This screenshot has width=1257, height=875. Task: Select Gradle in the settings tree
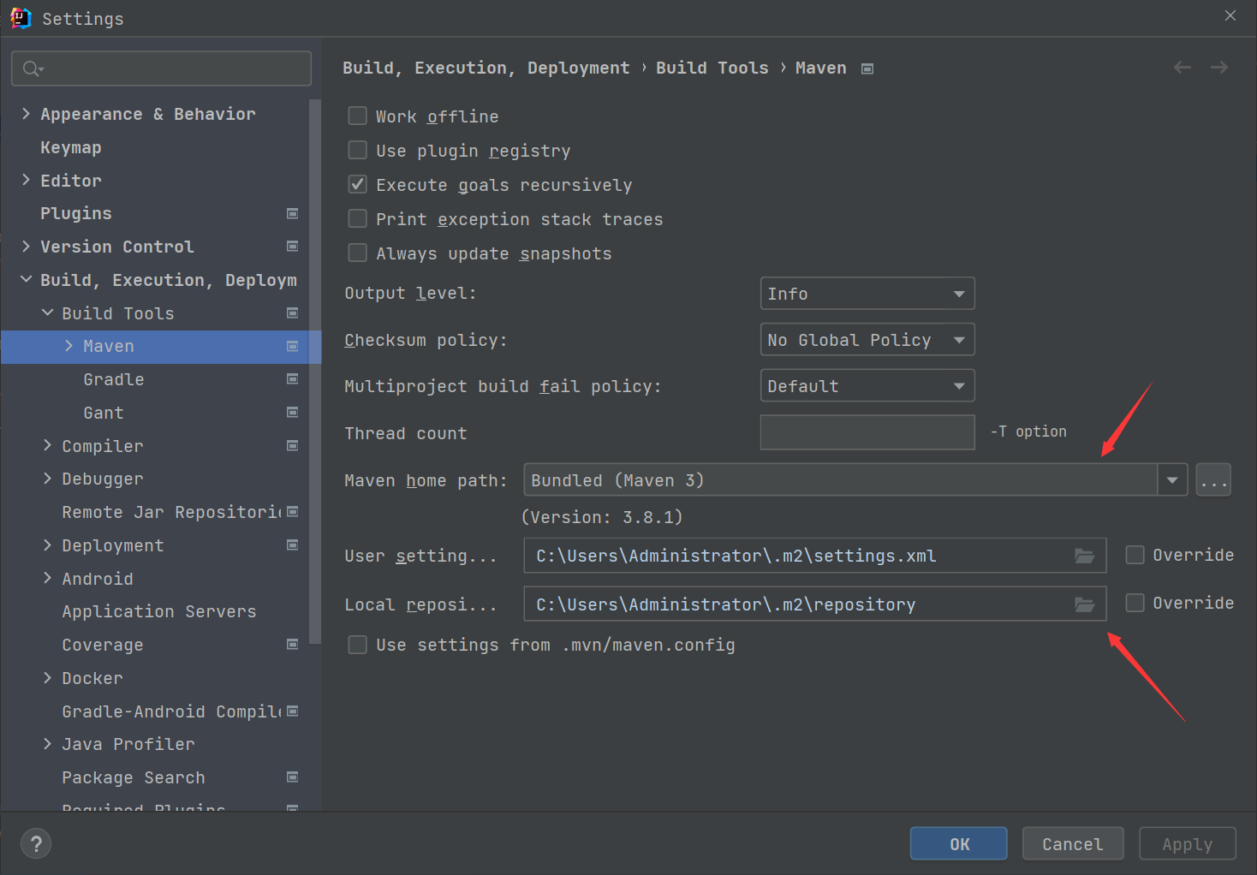(114, 379)
